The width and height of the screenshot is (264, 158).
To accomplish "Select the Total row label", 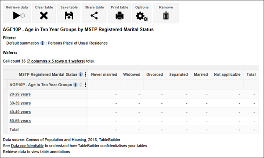I will 14,130.
